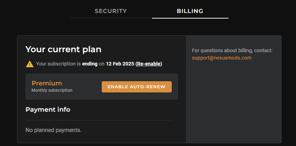Click the warning triangle icon
This screenshot has width=296, height=146.
[30, 64]
